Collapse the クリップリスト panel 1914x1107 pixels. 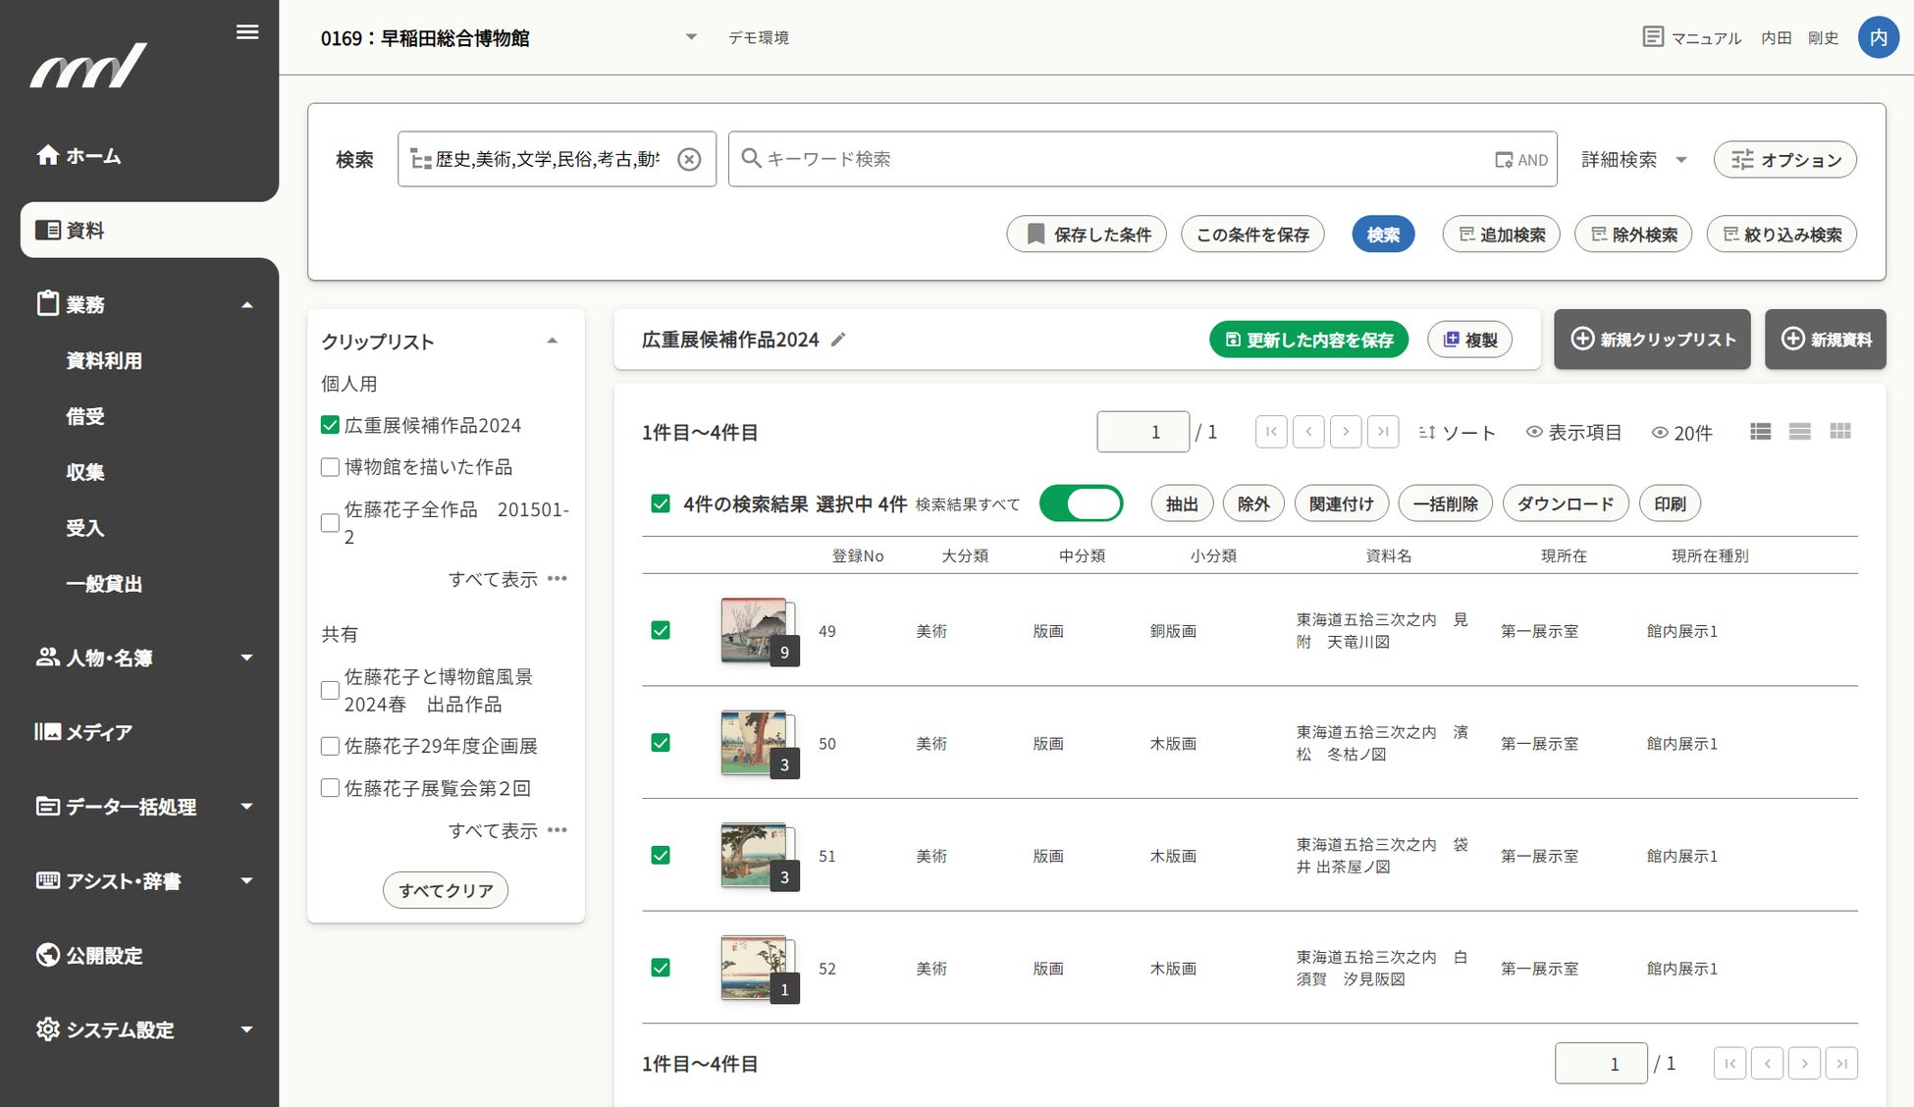[x=553, y=342]
